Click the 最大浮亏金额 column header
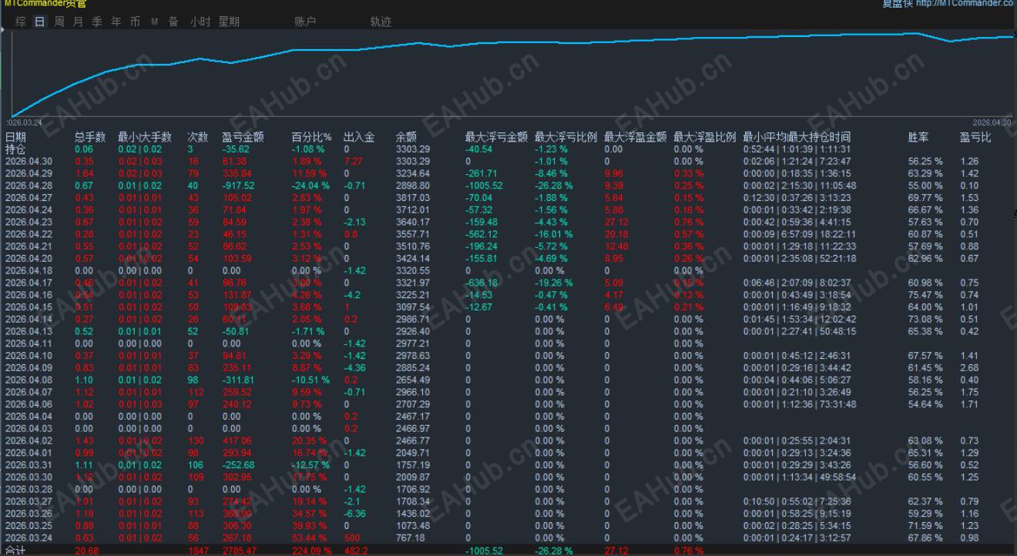This screenshot has width=1017, height=556. click(x=496, y=137)
